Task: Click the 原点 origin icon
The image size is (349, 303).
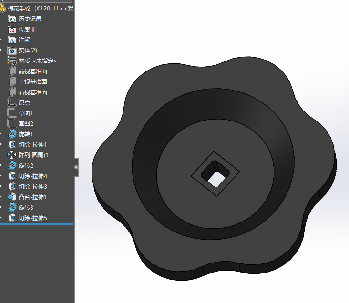Action: 12,102
